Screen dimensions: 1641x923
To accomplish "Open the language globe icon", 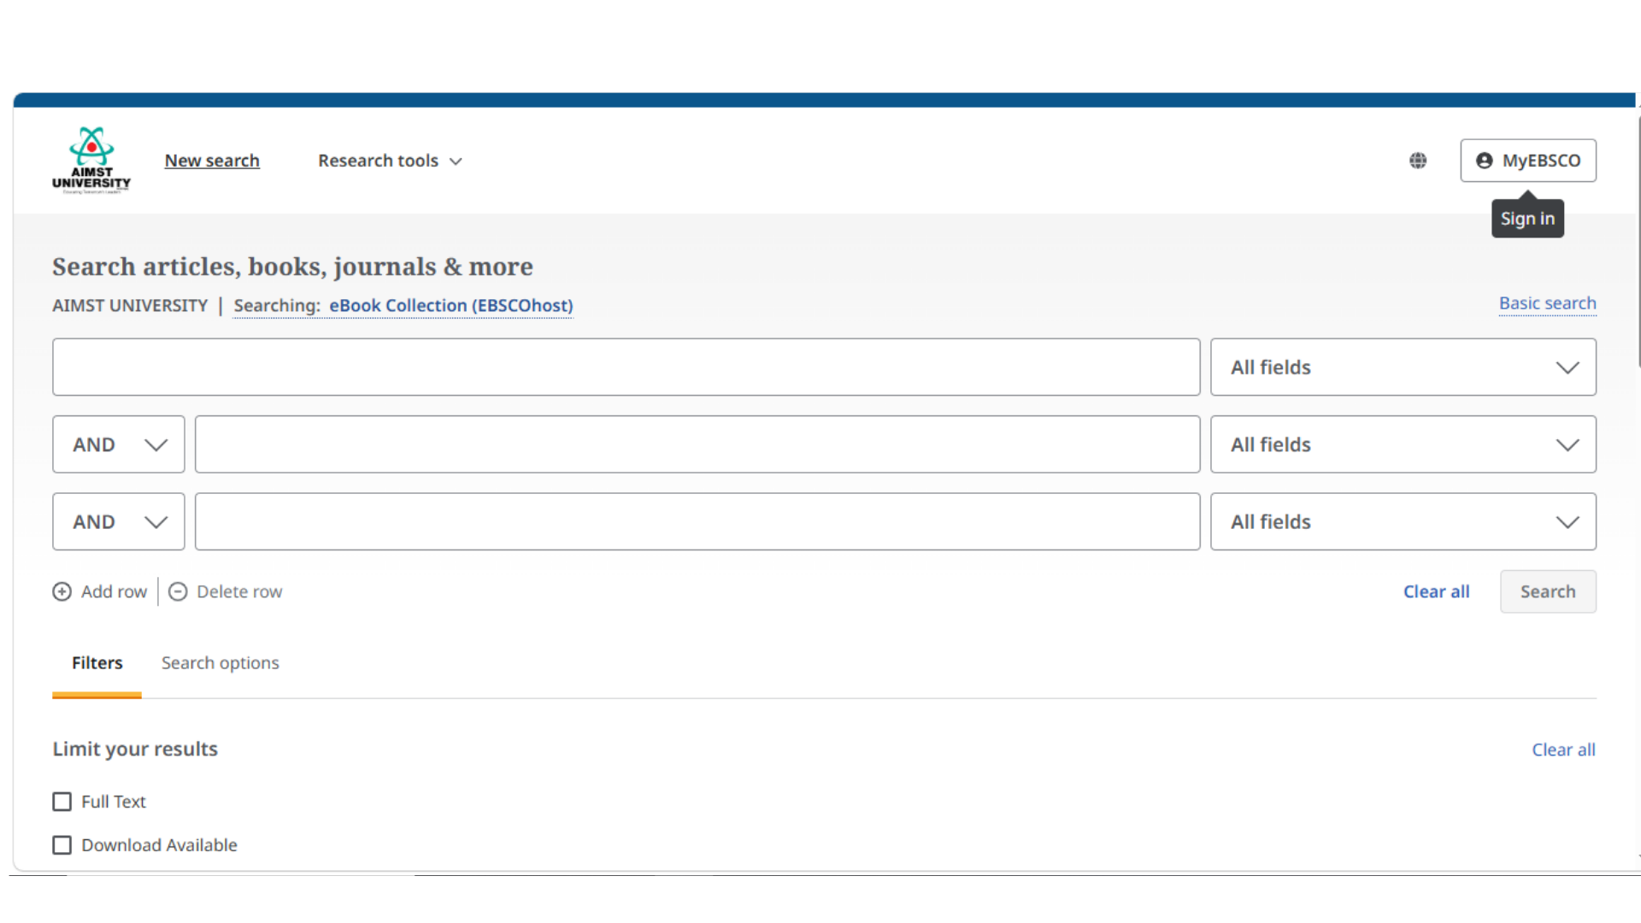I will pyautogui.click(x=1418, y=161).
